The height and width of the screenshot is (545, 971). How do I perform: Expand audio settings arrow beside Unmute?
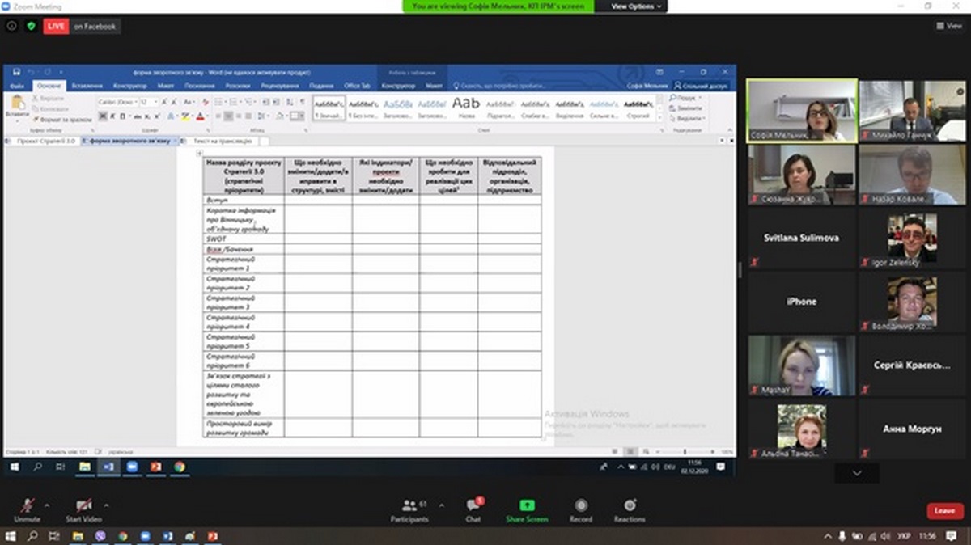pos(46,505)
